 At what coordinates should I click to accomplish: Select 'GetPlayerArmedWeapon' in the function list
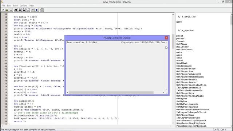click(190, 77)
